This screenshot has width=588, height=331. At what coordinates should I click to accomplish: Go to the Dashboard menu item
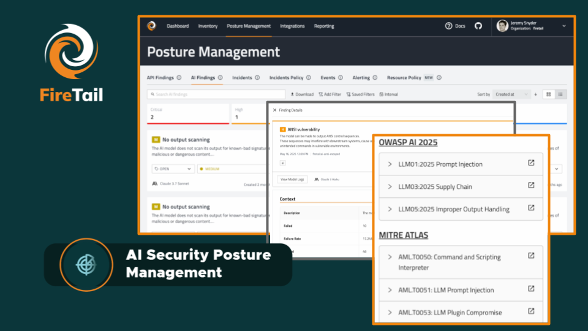(x=178, y=26)
